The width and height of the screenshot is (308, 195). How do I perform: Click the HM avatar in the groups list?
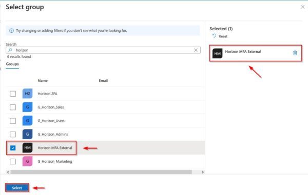click(27, 147)
